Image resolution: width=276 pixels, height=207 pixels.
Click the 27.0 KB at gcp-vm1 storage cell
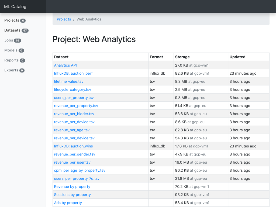coord(201,65)
